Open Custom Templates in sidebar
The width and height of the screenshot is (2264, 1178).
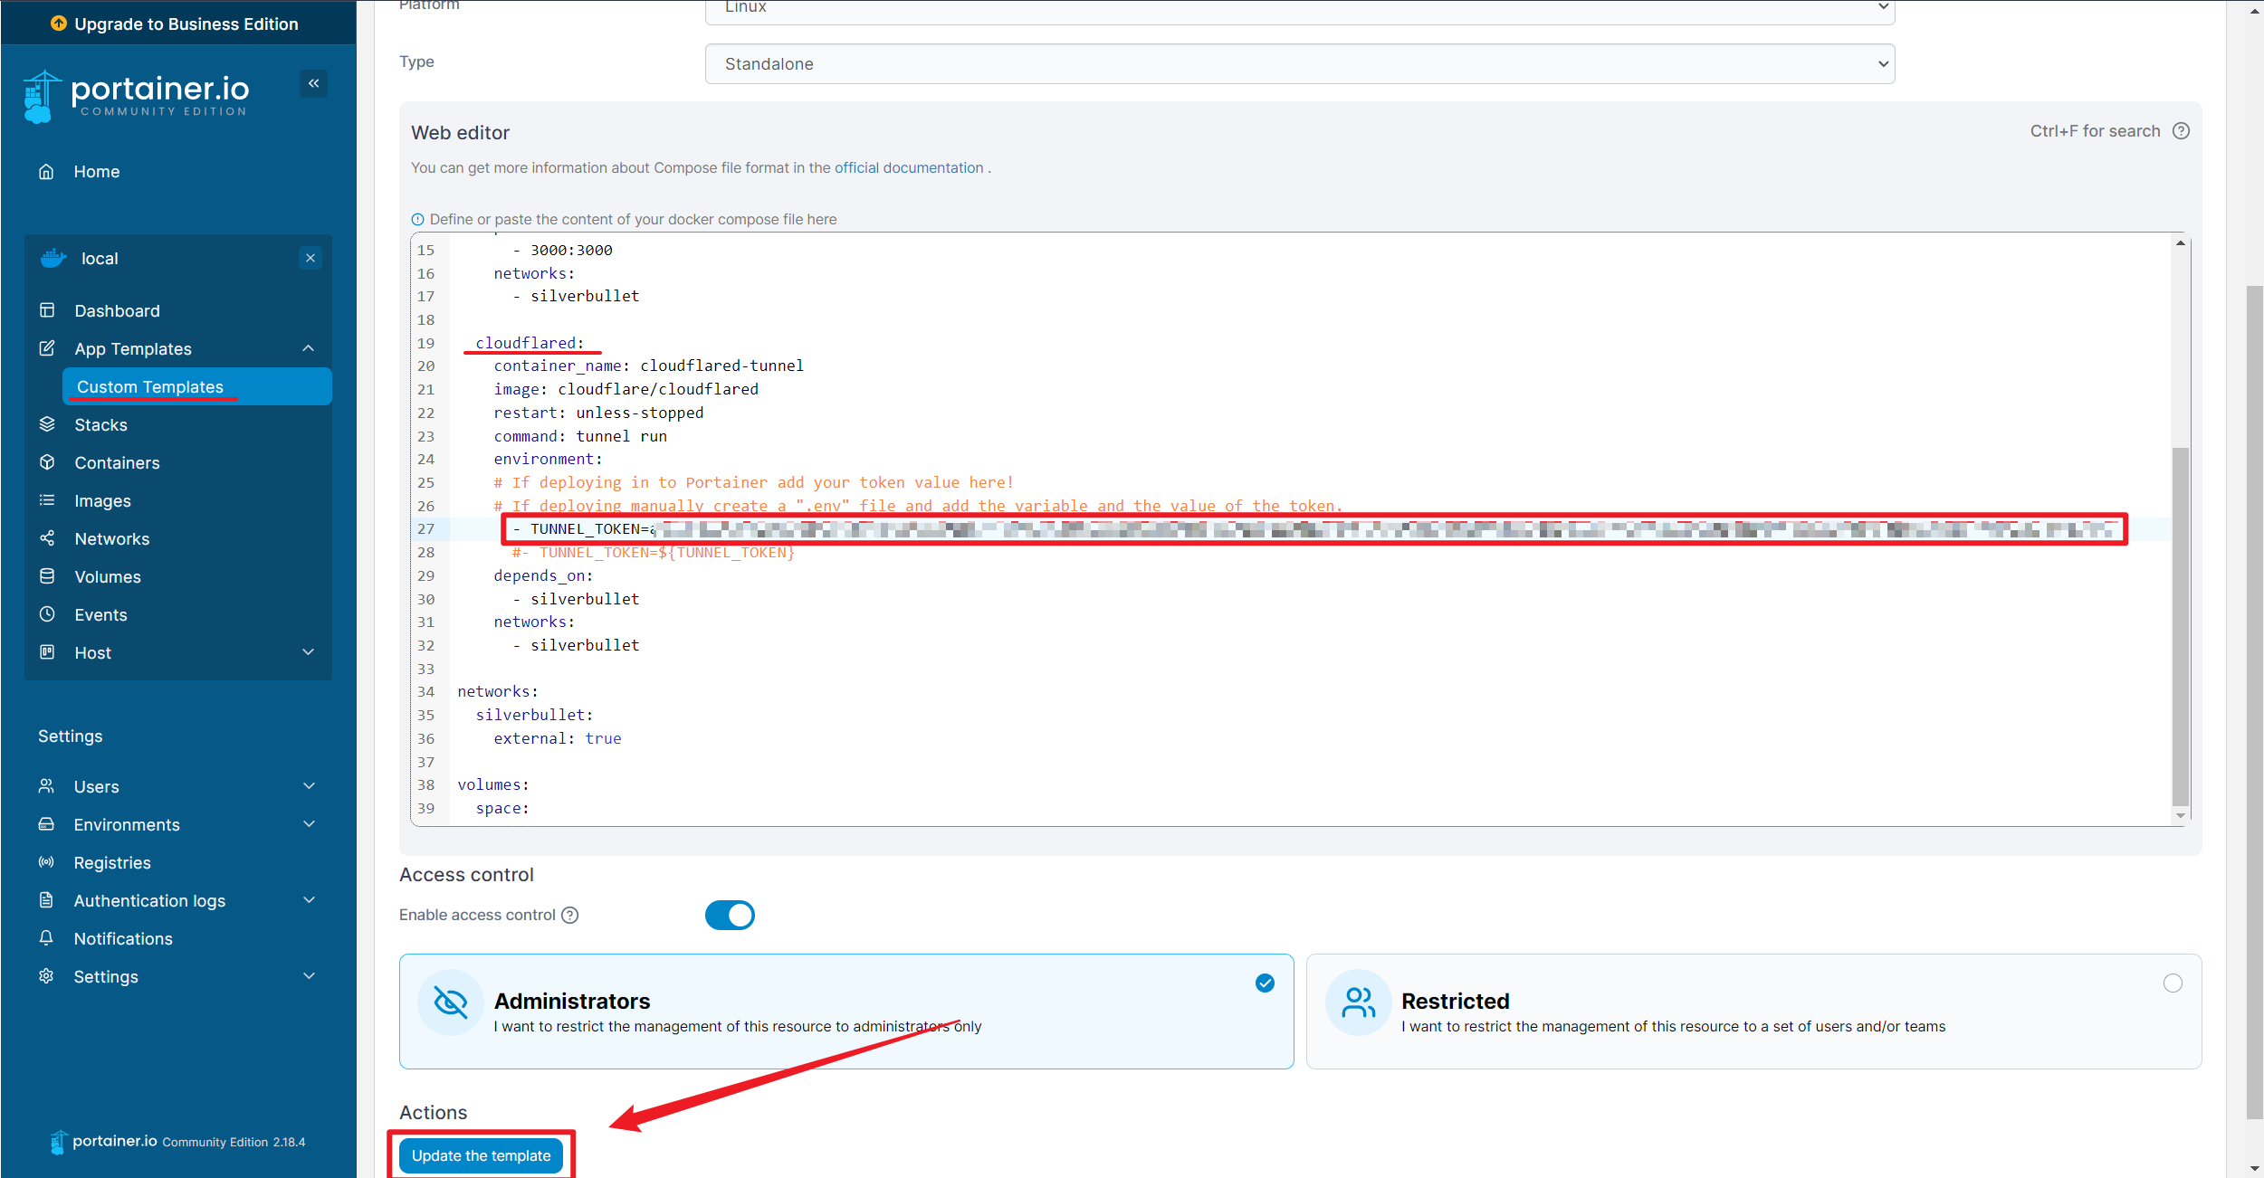(197, 386)
